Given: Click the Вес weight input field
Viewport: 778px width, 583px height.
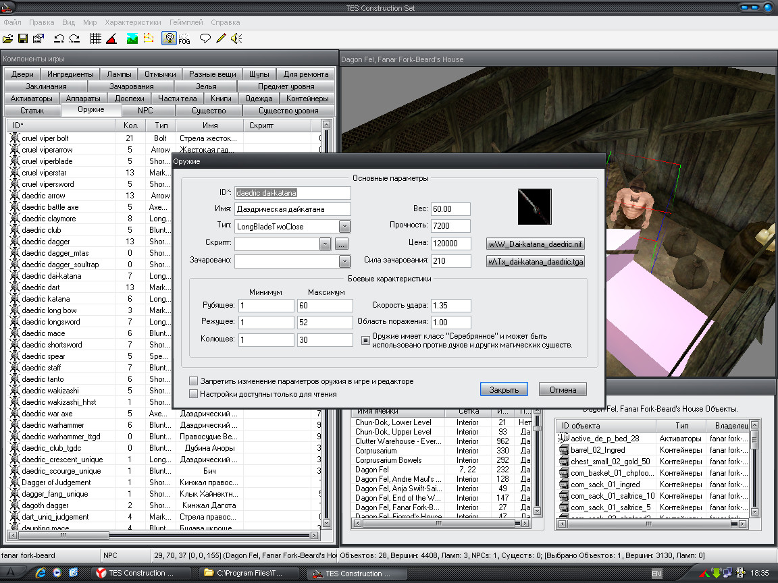Looking at the screenshot, I should point(451,209).
